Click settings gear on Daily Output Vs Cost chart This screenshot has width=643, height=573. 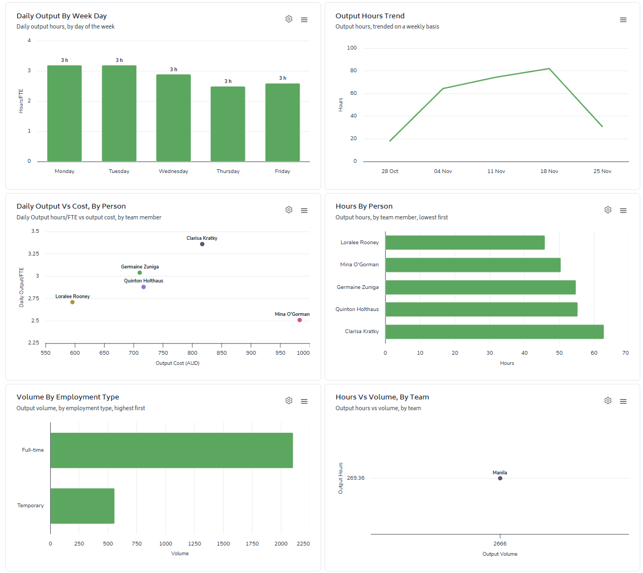pos(289,210)
